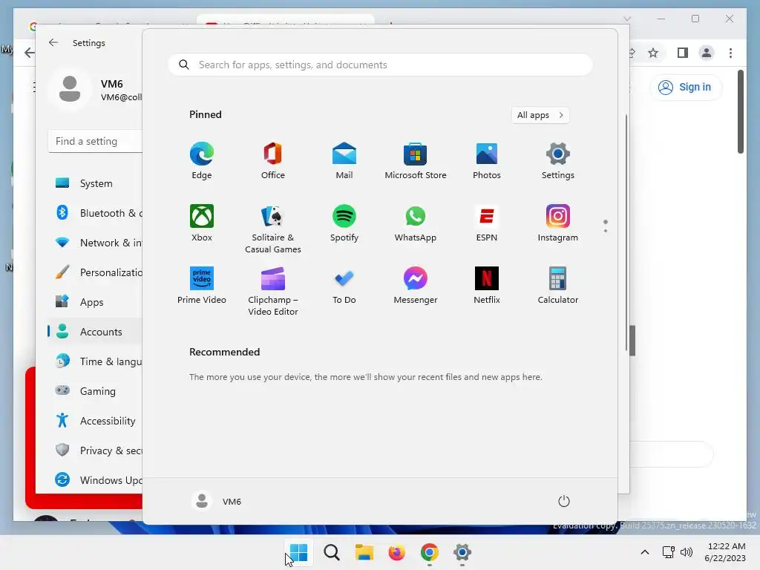Open Personalization settings

[95, 272]
